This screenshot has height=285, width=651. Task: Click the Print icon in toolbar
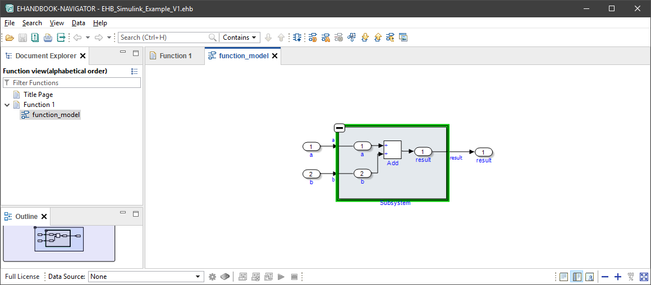(48, 38)
